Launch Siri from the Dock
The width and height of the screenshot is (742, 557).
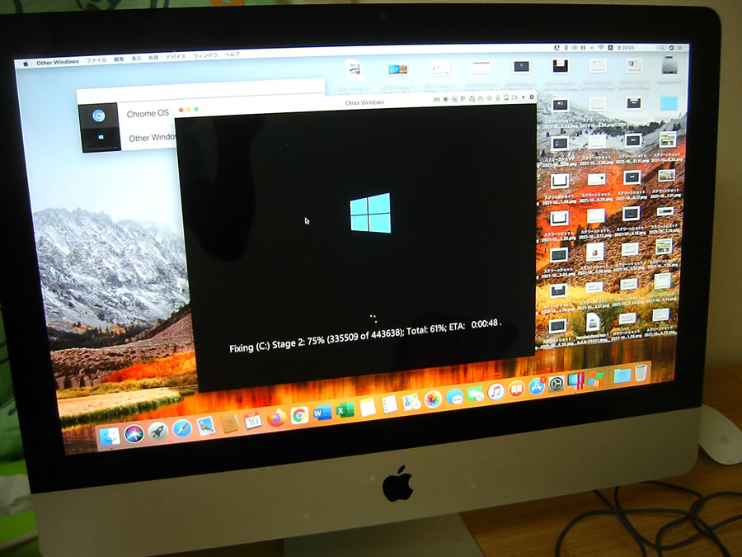coord(134,433)
